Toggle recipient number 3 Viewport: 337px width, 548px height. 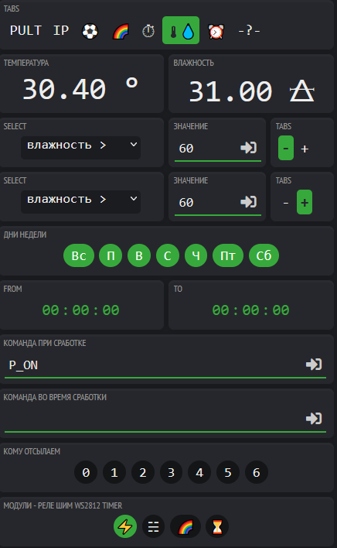point(171,472)
